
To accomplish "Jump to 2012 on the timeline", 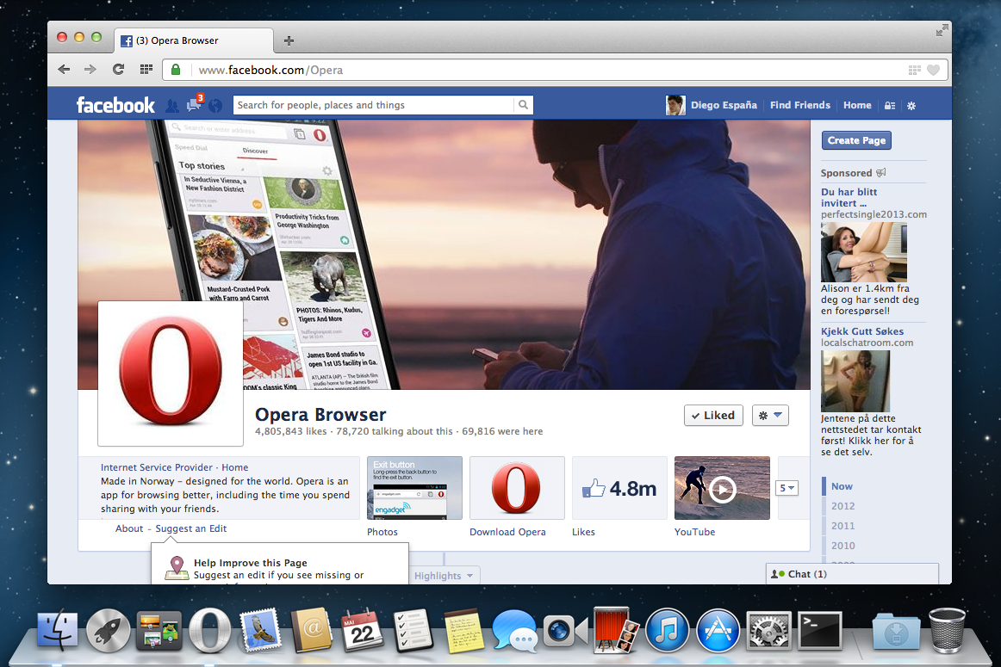I will [842, 506].
